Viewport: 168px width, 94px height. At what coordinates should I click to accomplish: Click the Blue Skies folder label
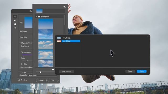tap(45, 16)
